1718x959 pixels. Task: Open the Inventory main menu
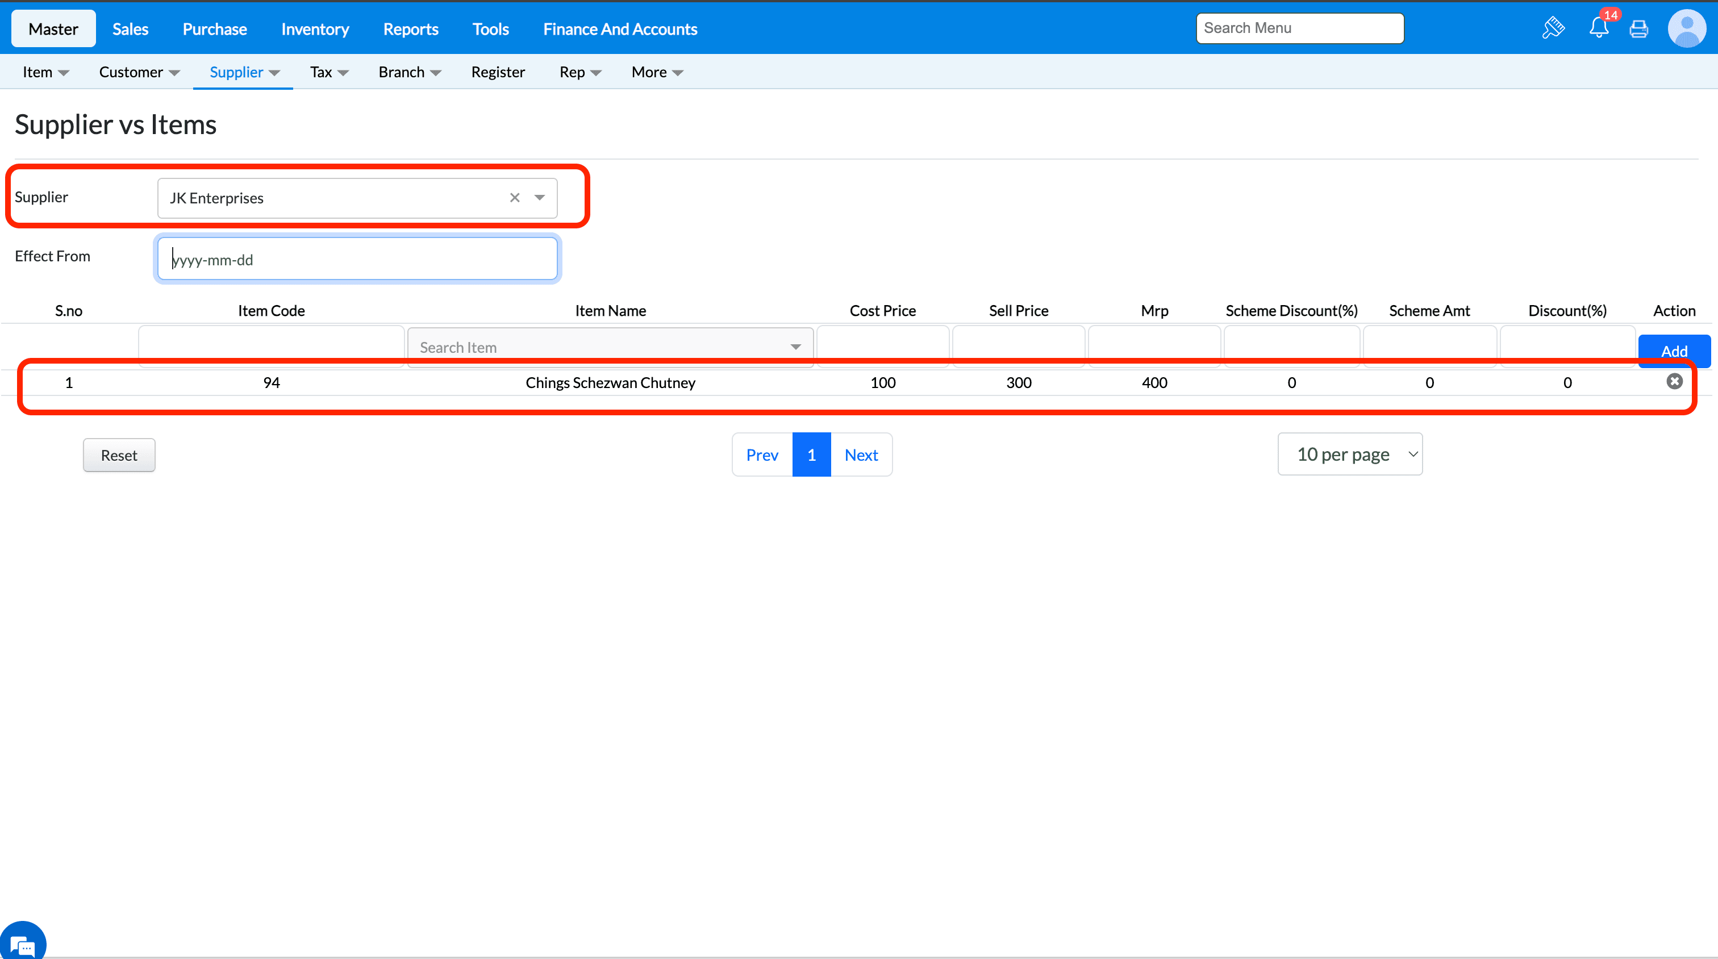pos(315,28)
